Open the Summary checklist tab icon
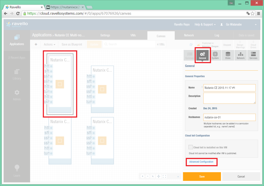The width and height of the screenshot is (264, 186). [x=190, y=55]
